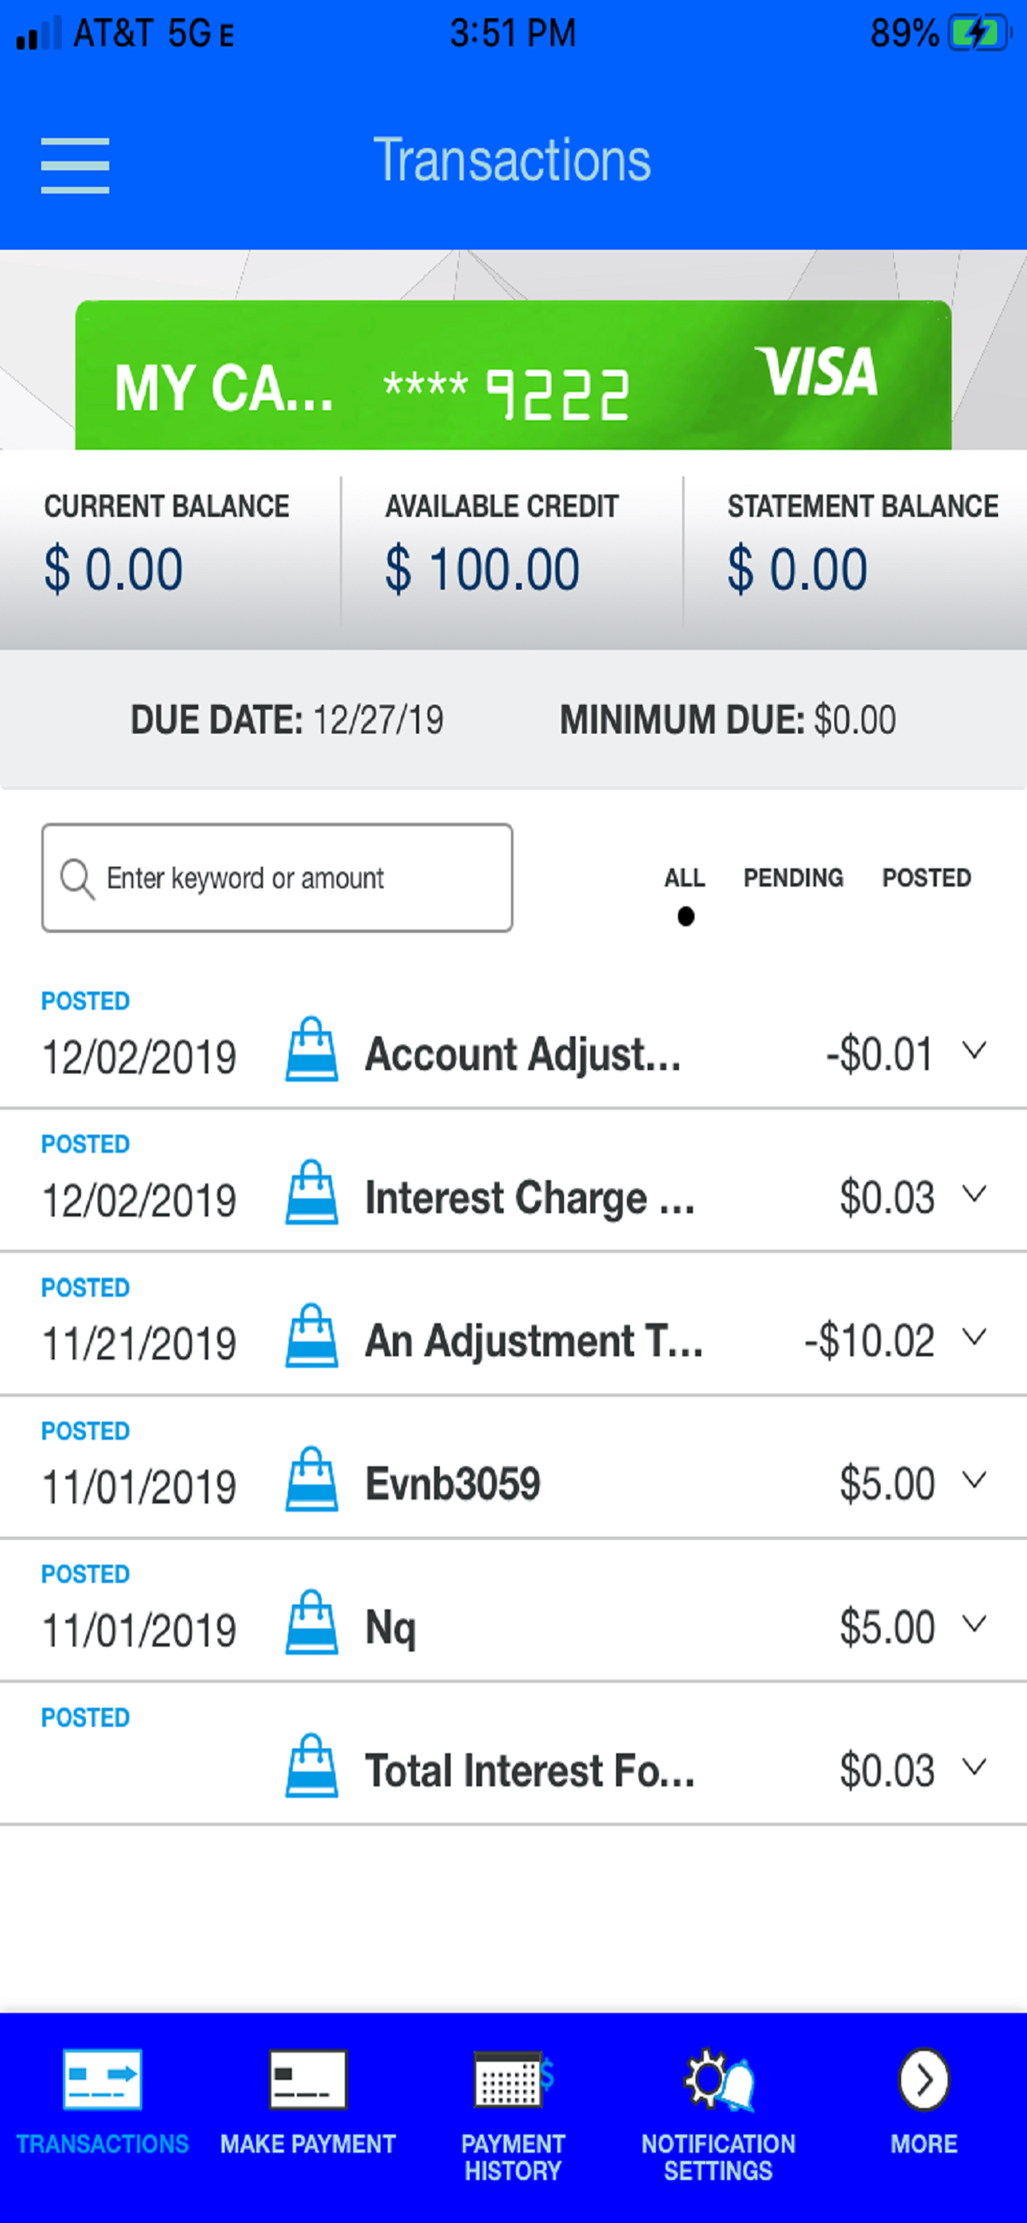The image size is (1027, 2223).
Task: Select the green Visa card ending 9222
Action: coord(513,376)
